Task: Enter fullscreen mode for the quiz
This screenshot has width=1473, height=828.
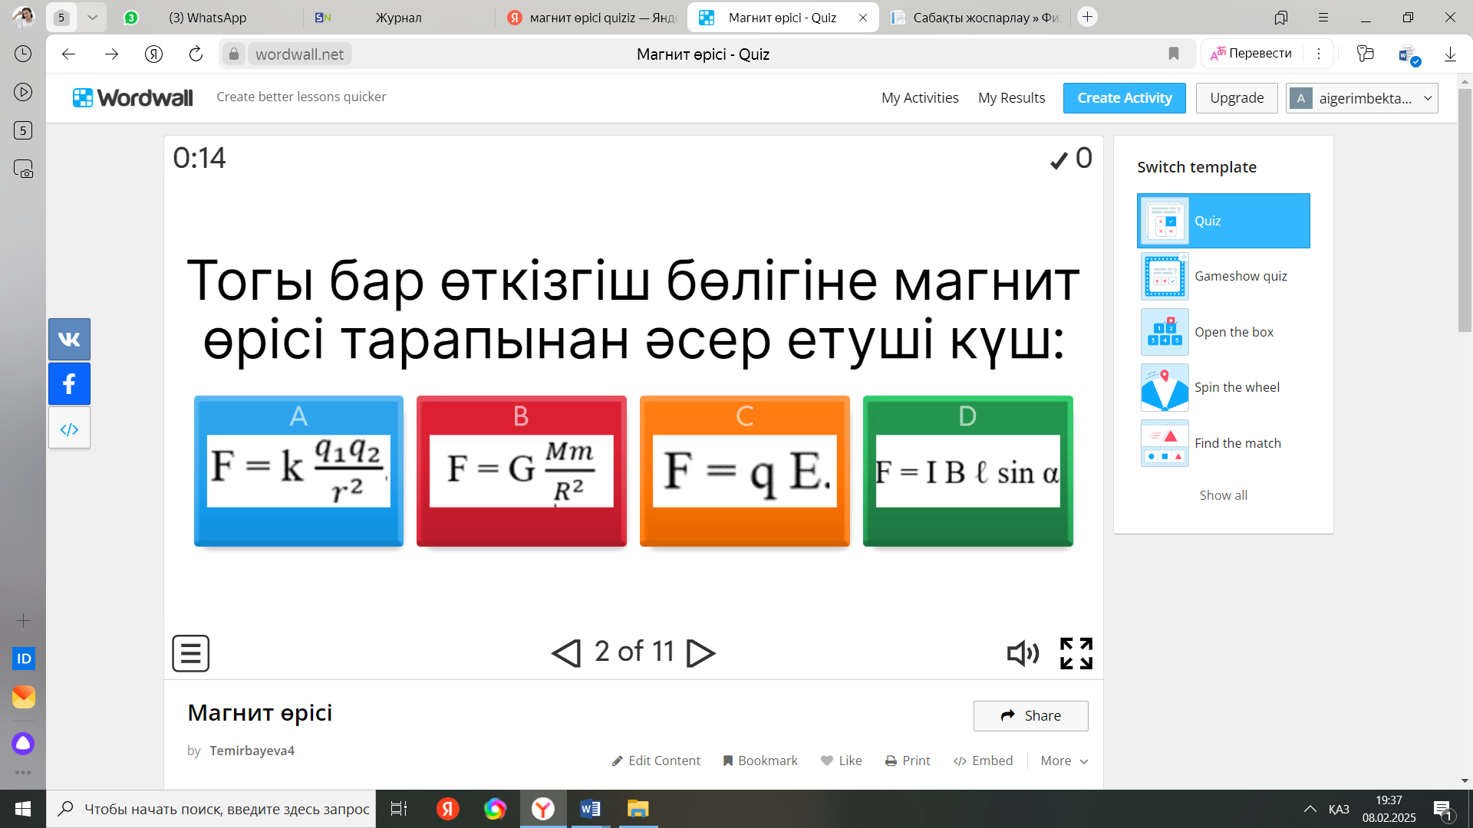Action: [x=1076, y=653]
